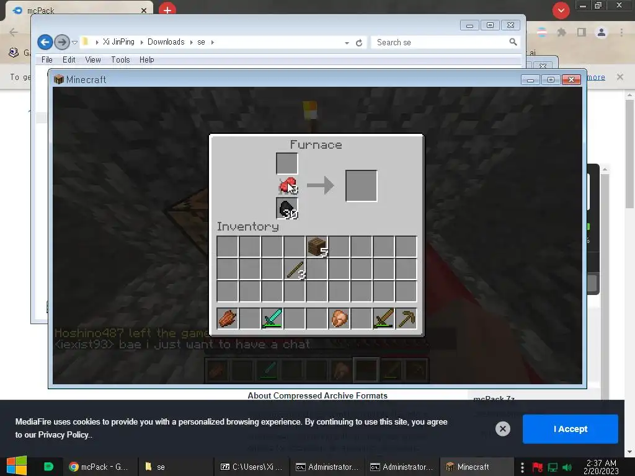Click the Minecraft window title icon
The height and width of the screenshot is (476, 635).
point(59,79)
